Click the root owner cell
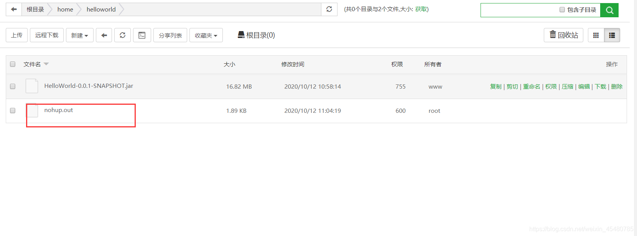Image resolution: width=637 pixels, height=236 pixels. (434, 111)
